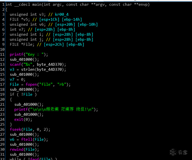This screenshot has height=160, width=192.
Task: Click the [esp+1Ch] comment on line 4
Action: click(x=49, y=19)
